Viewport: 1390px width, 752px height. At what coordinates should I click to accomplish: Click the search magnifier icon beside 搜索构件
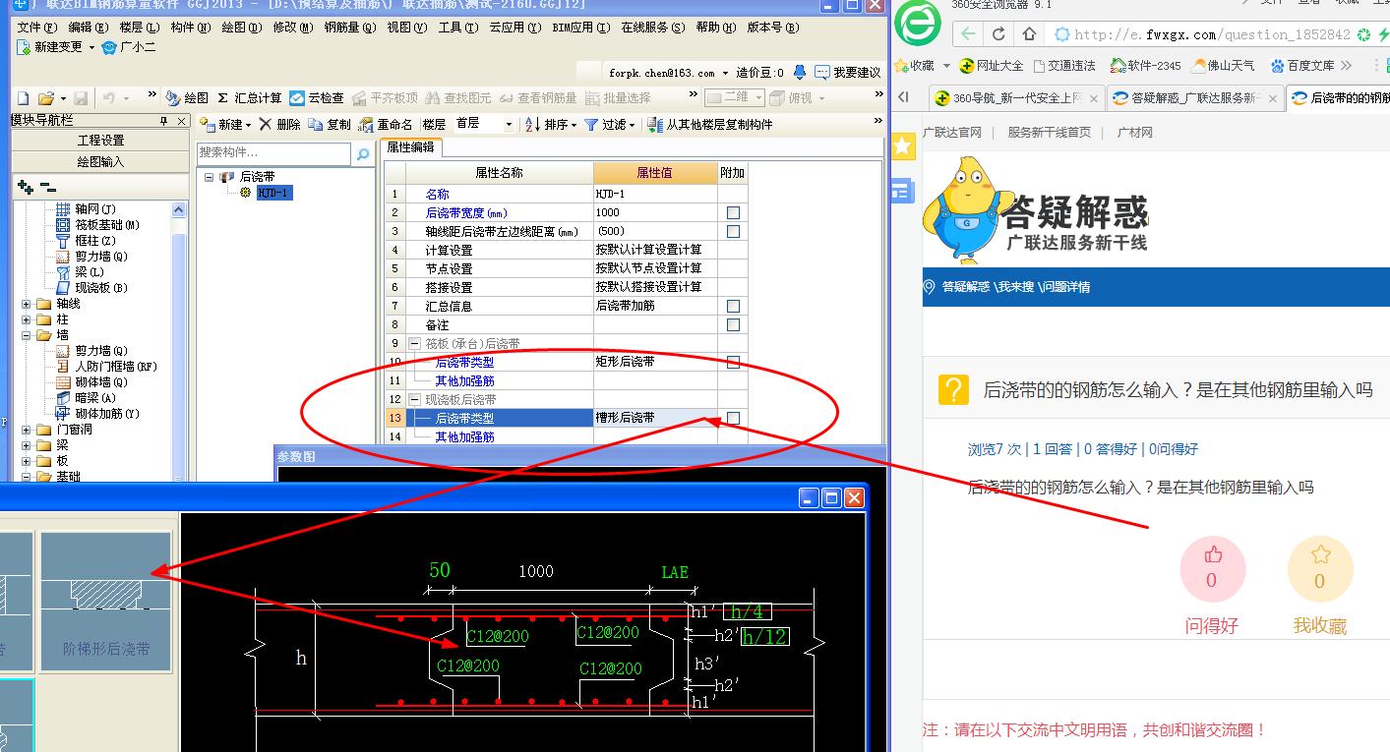click(363, 154)
